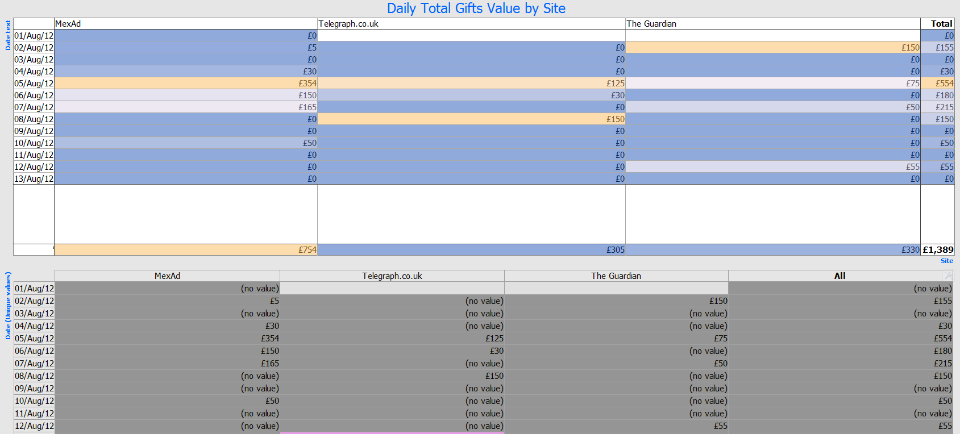Select The Guardian header in the colored table
This screenshot has width=960, height=434.
click(773, 24)
